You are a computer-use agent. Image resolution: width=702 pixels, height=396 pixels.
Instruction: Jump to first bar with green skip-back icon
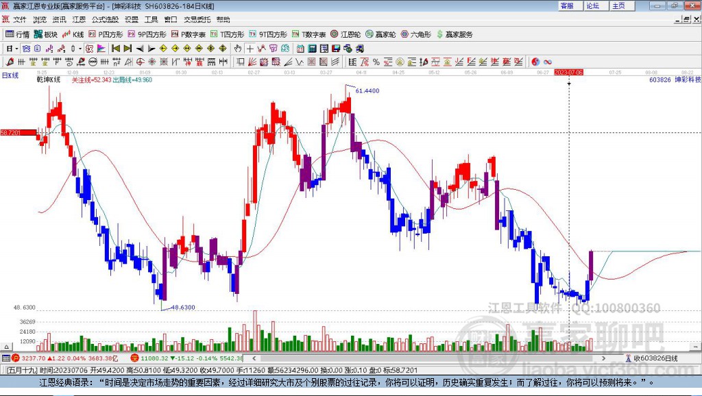click(116, 49)
